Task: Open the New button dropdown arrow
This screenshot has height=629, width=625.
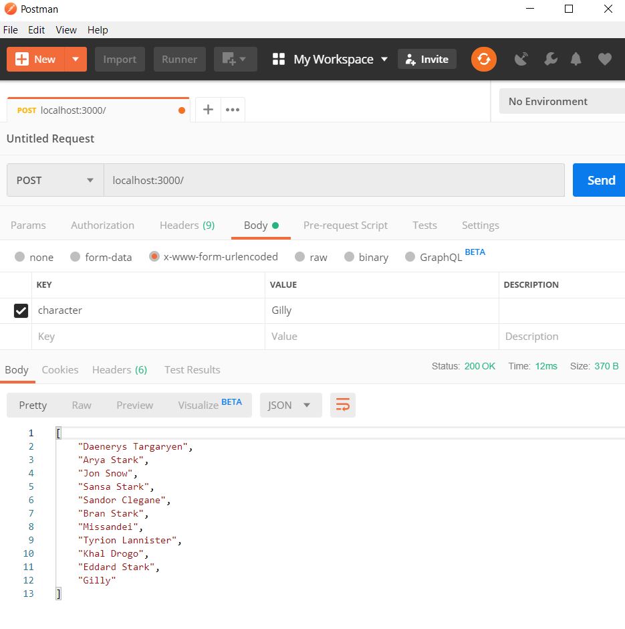Action: click(x=76, y=60)
